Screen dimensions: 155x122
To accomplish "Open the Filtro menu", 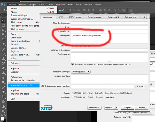I will 71,5.
